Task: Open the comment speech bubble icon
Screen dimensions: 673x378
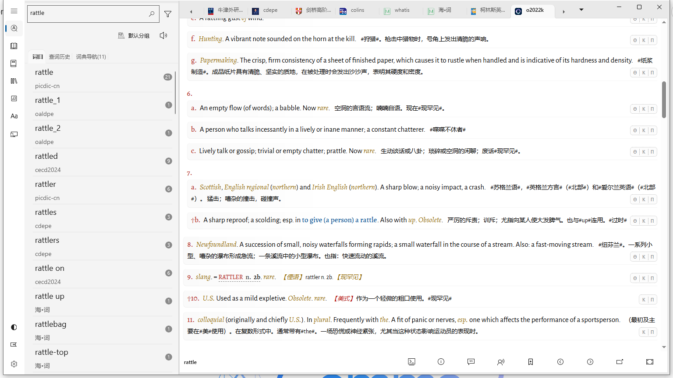Action: coord(471,362)
